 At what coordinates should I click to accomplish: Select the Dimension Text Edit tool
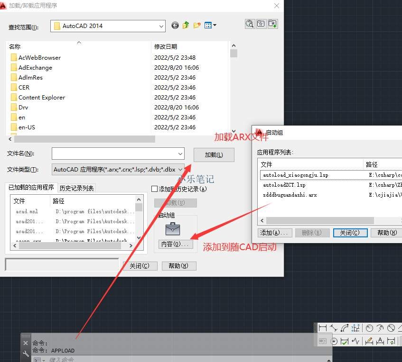point(380,341)
